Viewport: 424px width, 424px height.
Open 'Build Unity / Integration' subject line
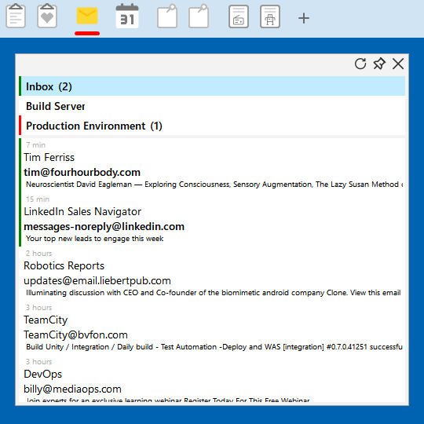(214, 347)
